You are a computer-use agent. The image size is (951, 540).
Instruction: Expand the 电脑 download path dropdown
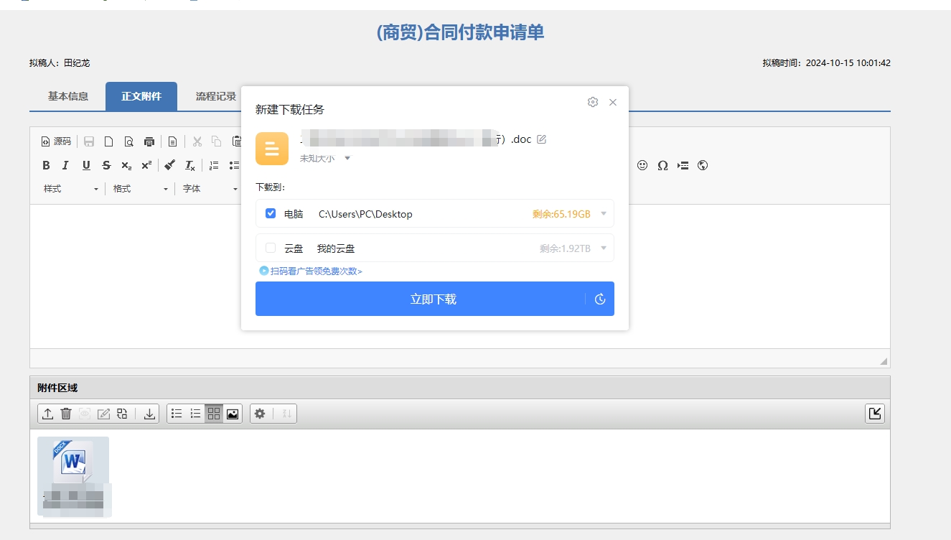coord(604,214)
